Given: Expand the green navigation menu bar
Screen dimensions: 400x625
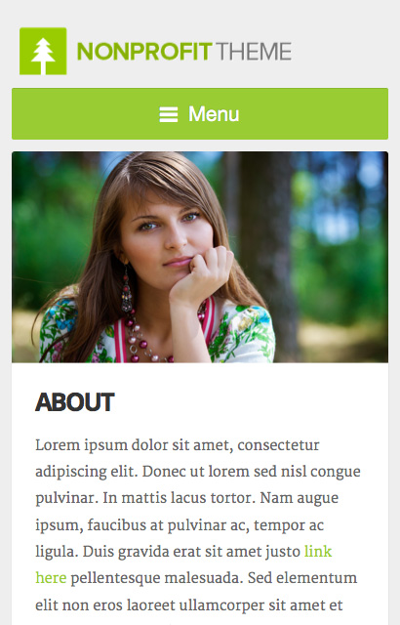Looking at the screenshot, I should click(x=200, y=113).
